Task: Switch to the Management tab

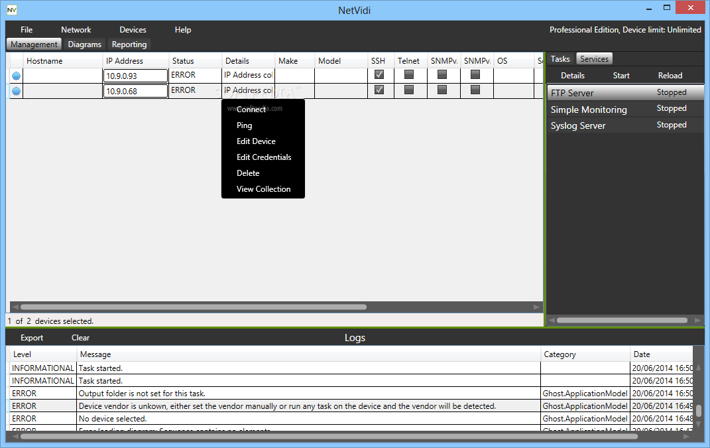Action: point(34,44)
